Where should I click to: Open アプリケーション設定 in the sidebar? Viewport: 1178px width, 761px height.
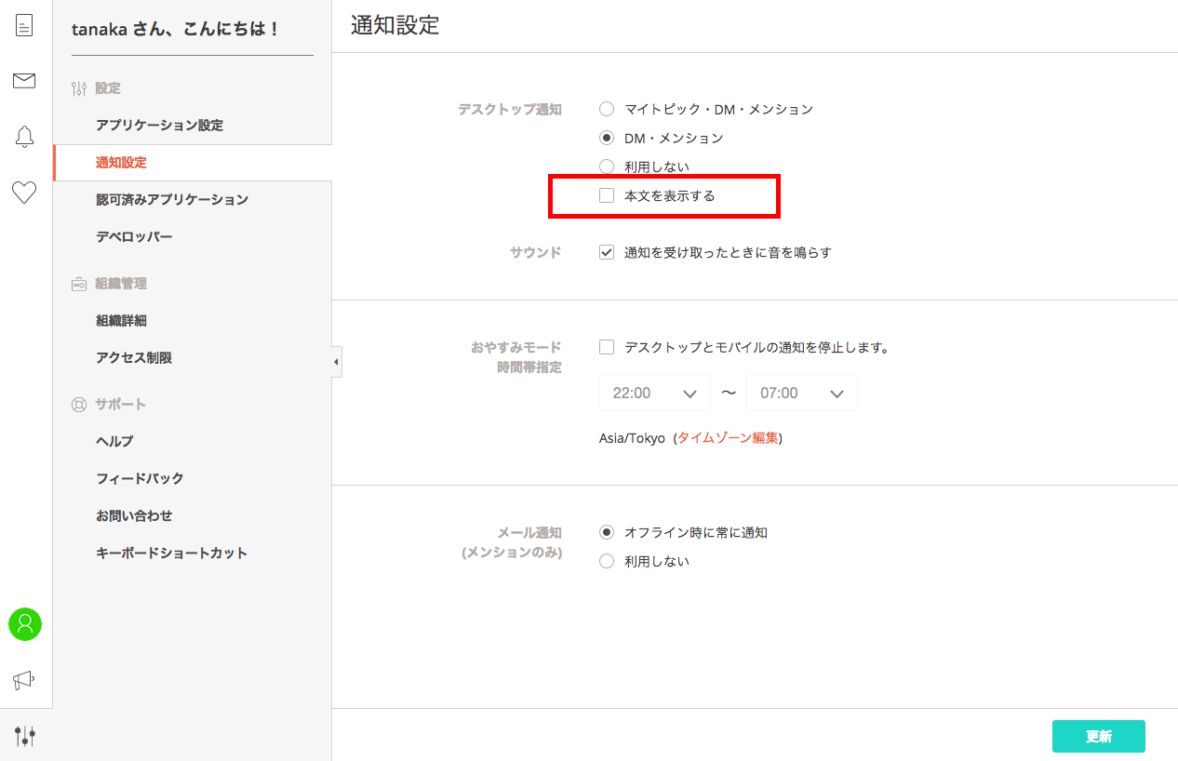(x=159, y=125)
